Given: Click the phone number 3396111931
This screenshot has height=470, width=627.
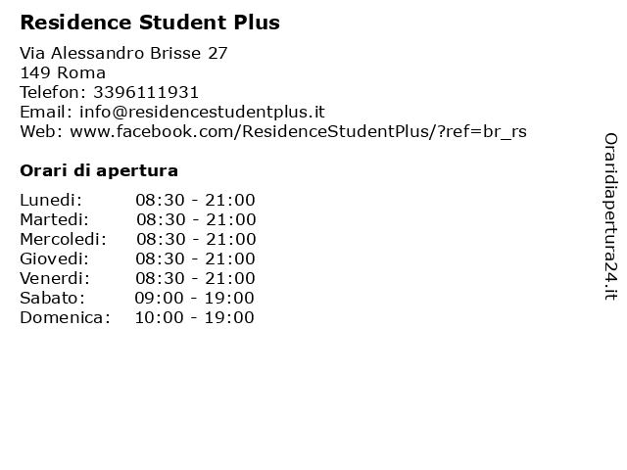Looking at the screenshot, I should pos(146,92).
